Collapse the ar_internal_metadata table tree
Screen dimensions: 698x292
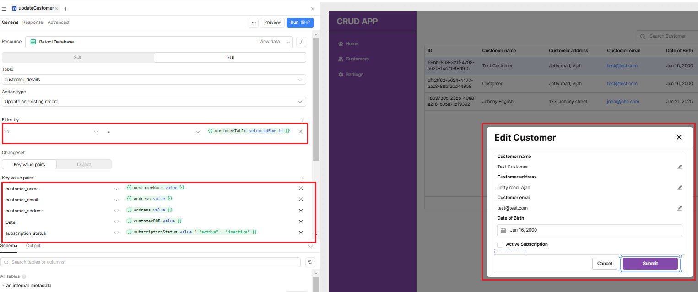3,286
